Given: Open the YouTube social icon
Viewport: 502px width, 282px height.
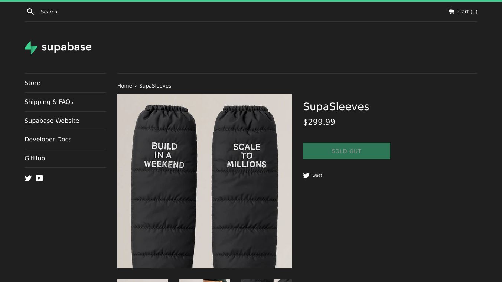Looking at the screenshot, I should (39, 178).
